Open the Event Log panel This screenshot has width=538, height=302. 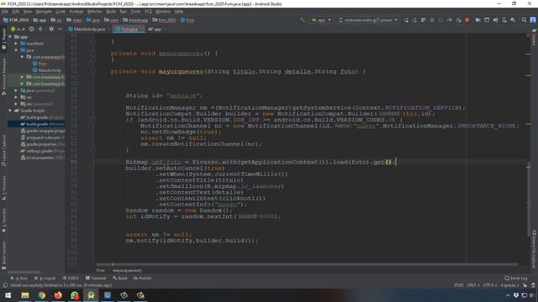(x=516, y=279)
